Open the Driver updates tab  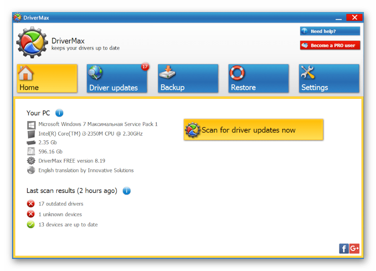pyautogui.click(x=117, y=78)
